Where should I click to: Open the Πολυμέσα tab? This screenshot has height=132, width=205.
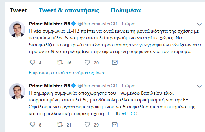point(126,10)
